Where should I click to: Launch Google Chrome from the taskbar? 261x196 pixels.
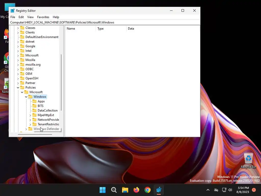[148, 190]
